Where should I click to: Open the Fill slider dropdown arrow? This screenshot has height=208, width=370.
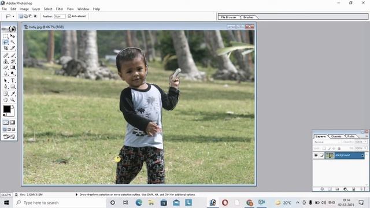365,148
